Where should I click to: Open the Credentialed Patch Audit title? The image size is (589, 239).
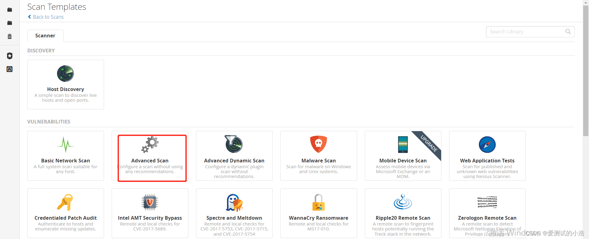click(x=65, y=218)
